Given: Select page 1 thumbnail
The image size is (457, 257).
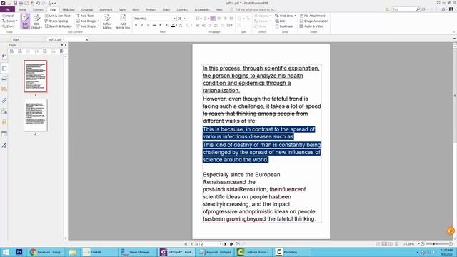Looking at the screenshot, I should [35, 76].
